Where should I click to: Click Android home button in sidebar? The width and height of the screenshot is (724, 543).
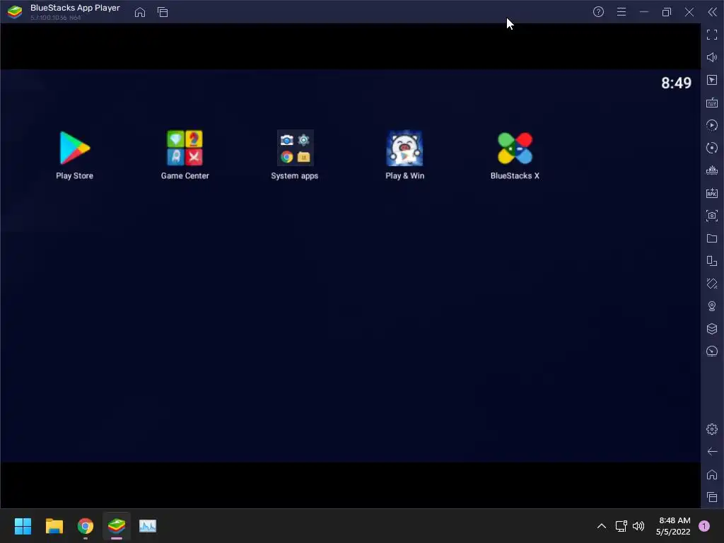tap(712, 474)
